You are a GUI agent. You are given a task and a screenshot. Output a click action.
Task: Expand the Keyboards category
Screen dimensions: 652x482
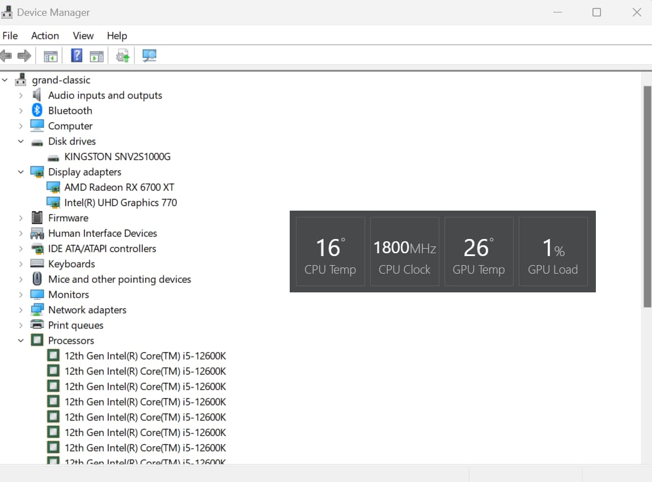coord(21,264)
